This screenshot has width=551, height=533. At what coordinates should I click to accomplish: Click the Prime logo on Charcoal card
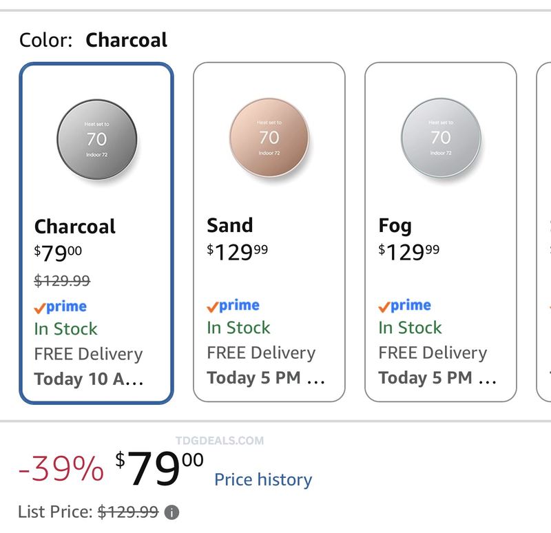point(61,306)
